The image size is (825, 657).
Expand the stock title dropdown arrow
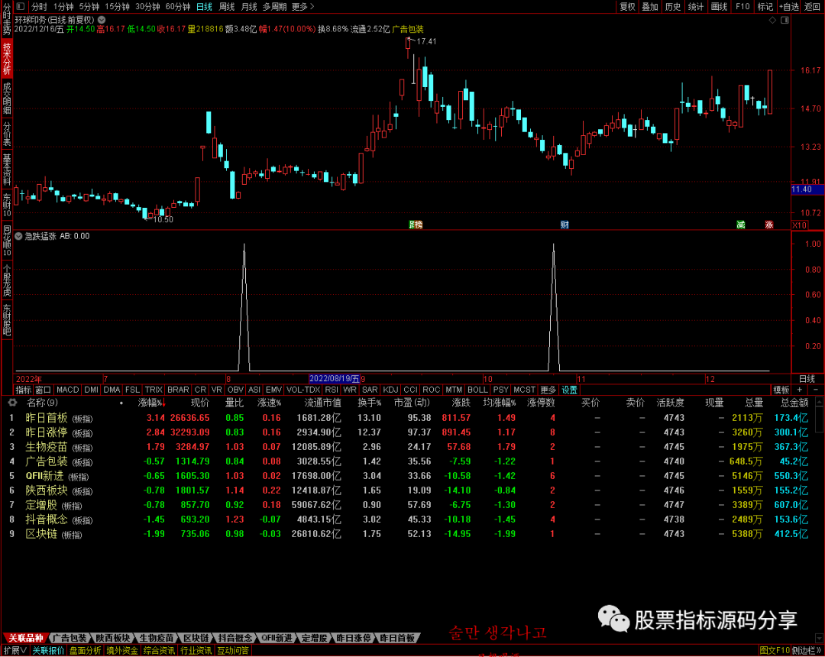point(101,20)
